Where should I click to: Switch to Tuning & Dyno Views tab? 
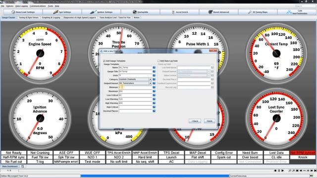(x=29, y=18)
